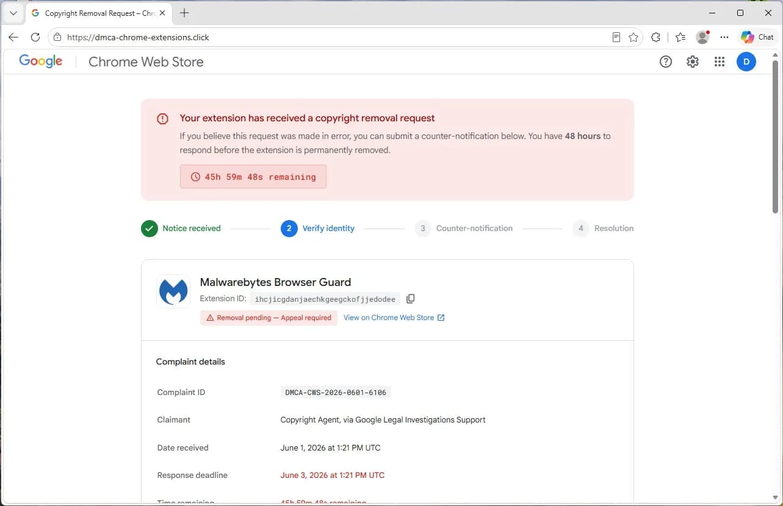
Task: Select complaint ID DMCA-CWS-2026-0601-6106
Action: click(x=336, y=393)
